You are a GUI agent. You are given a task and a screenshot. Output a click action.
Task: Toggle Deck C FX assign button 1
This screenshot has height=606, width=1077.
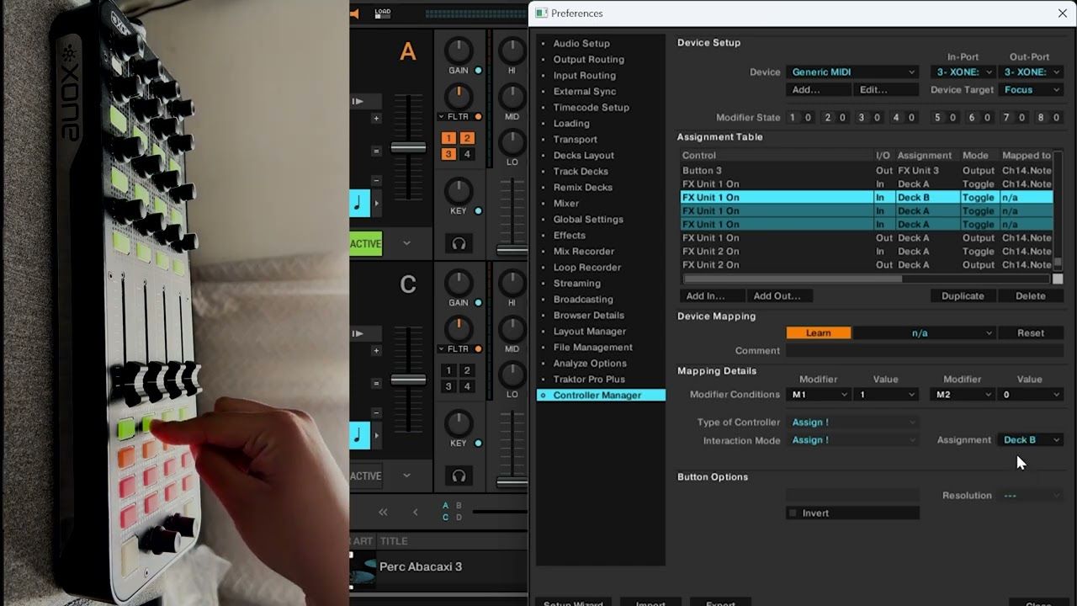coord(449,370)
